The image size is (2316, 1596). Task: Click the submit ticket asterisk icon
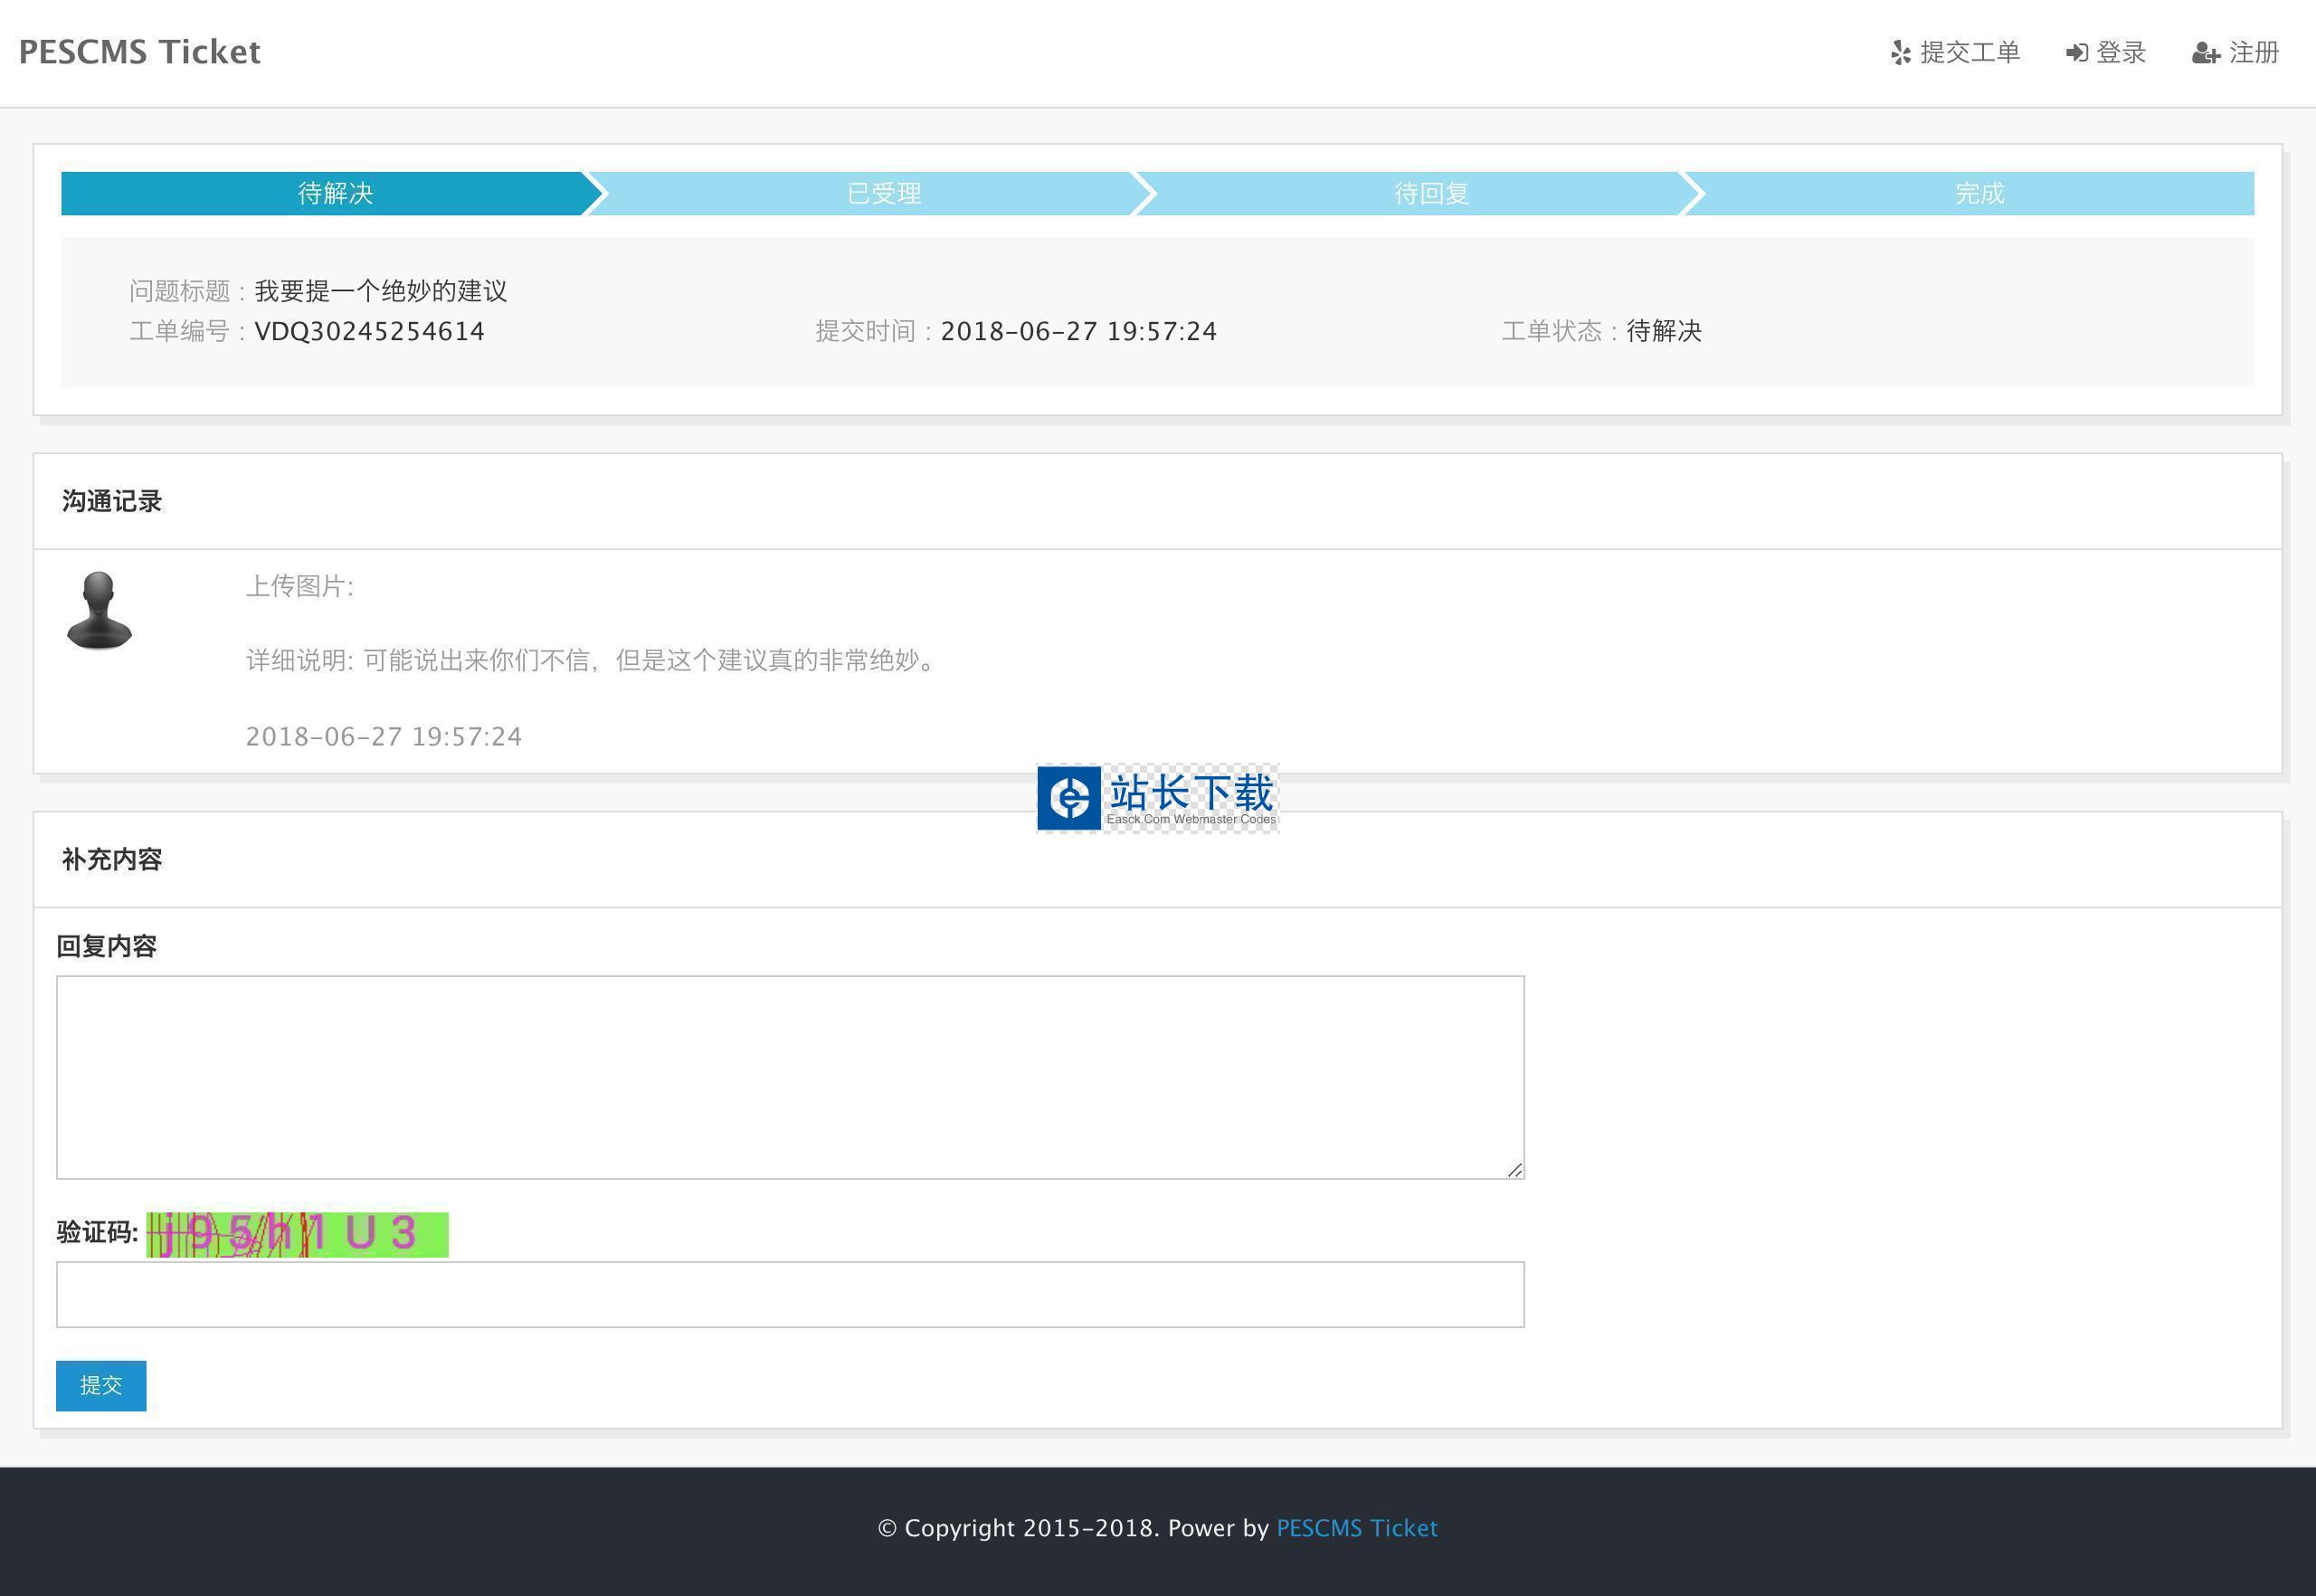coord(1900,53)
